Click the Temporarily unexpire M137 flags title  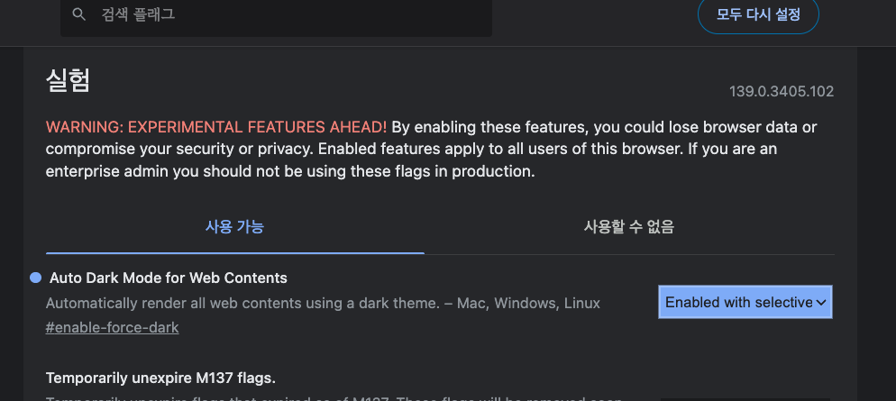coord(160,377)
